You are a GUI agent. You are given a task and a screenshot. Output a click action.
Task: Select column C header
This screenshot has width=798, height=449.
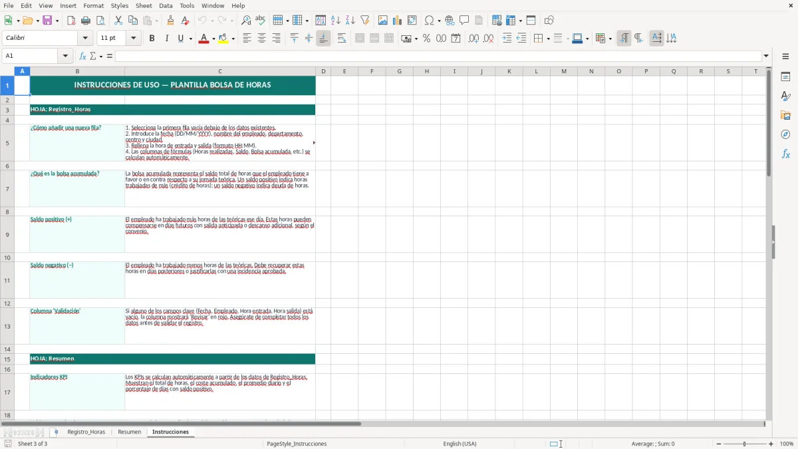[220, 71]
